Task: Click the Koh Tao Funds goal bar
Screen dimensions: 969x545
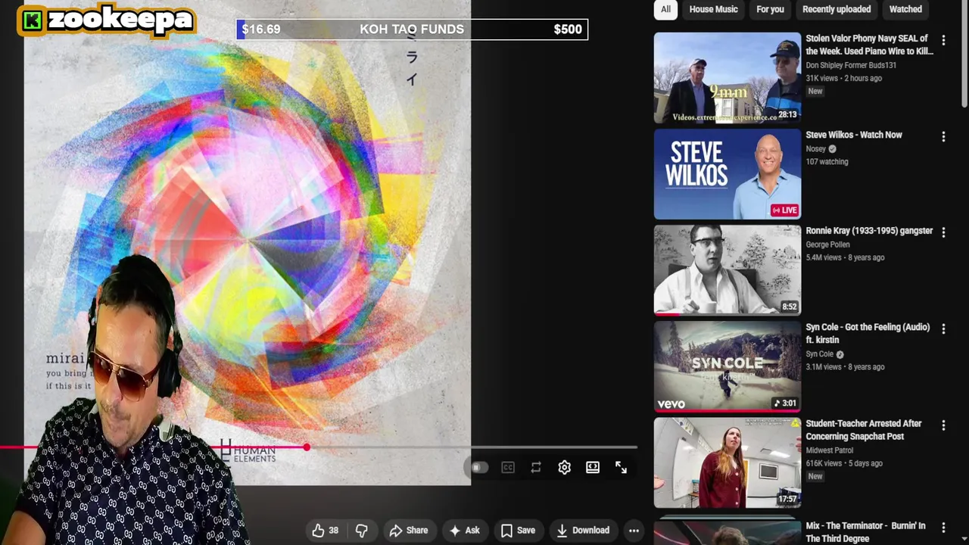Action: coord(412,30)
